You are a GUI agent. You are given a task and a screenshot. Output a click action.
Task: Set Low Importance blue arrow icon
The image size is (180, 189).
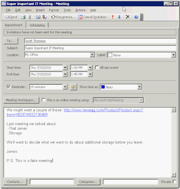click(x=119, y=17)
